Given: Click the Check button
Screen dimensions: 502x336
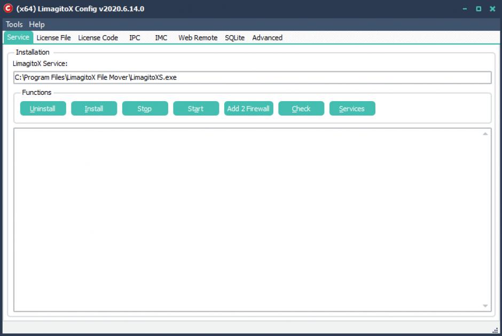Looking at the screenshot, I should pyautogui.click(x=301, y=109).
